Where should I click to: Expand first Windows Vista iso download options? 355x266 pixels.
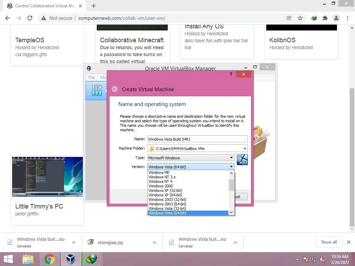click(74, 242)
